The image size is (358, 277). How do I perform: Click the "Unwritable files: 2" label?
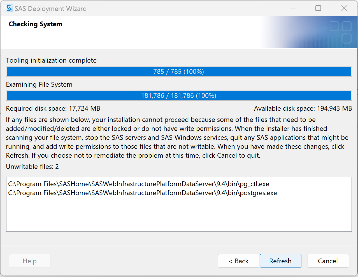click(x=32, y=167)
